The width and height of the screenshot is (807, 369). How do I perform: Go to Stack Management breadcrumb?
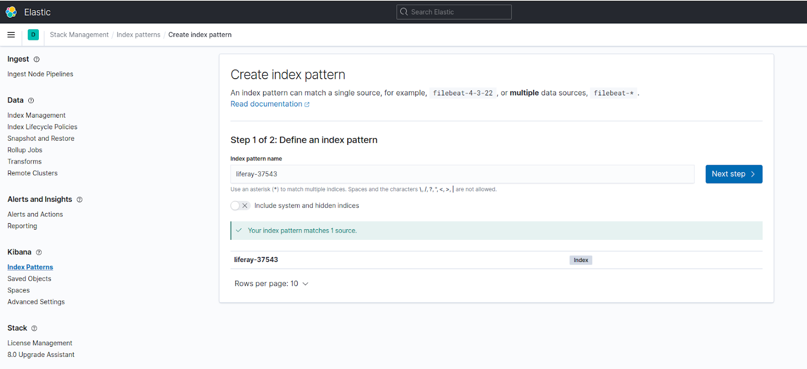79,35
